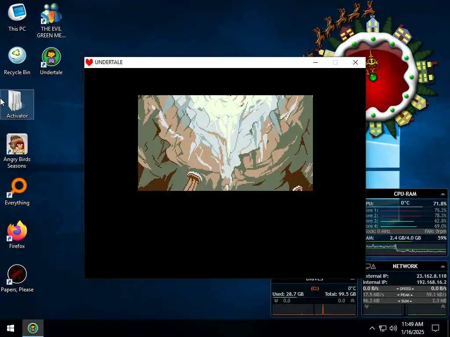Select the Angry Birds Seasons shortcut
Viewport: 450px width, 337px height.
[17, 151]
